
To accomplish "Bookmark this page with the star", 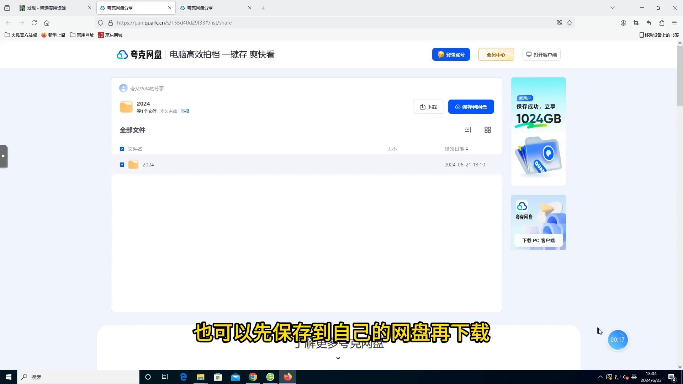I will (570, 23).
